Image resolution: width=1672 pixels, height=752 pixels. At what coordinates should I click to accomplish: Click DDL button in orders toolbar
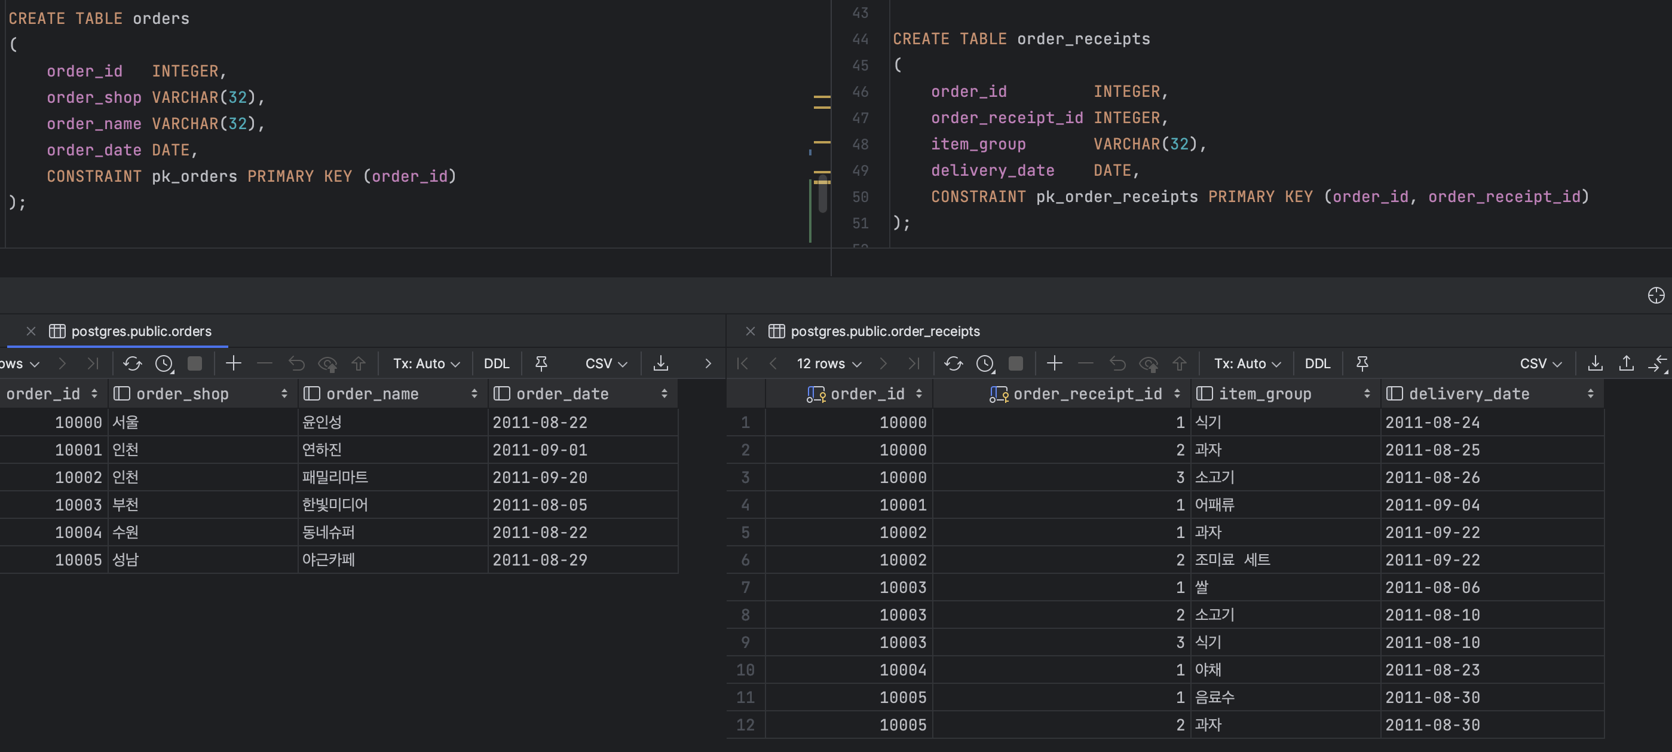tap(497, 363)
